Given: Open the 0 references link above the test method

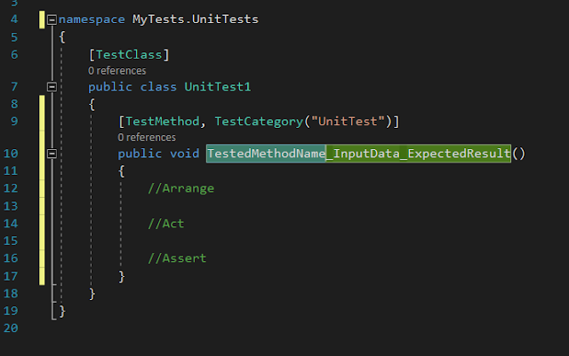Looking at the screenshot, I should 147,138.
